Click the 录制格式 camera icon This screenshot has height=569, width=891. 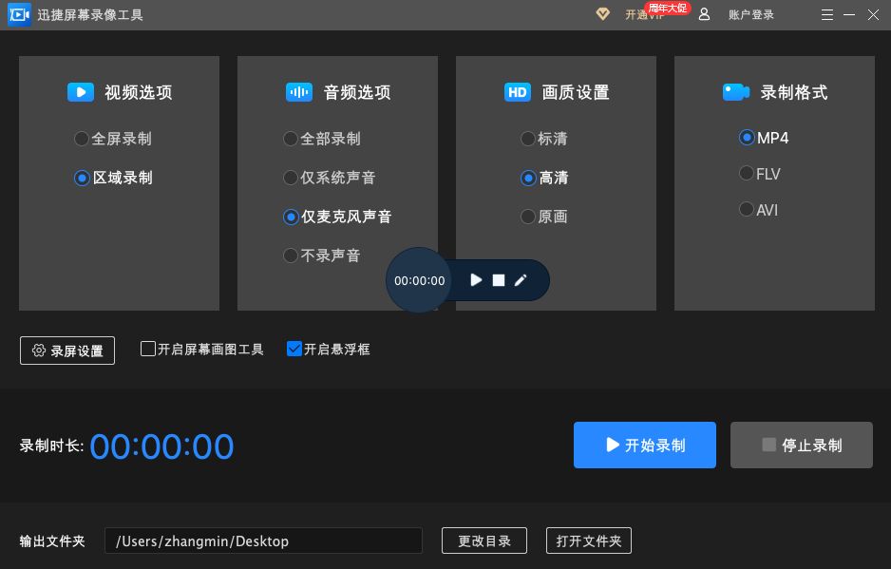736,92
